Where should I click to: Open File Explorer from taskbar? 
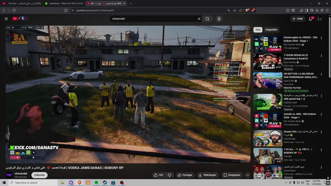click(63, 183)
